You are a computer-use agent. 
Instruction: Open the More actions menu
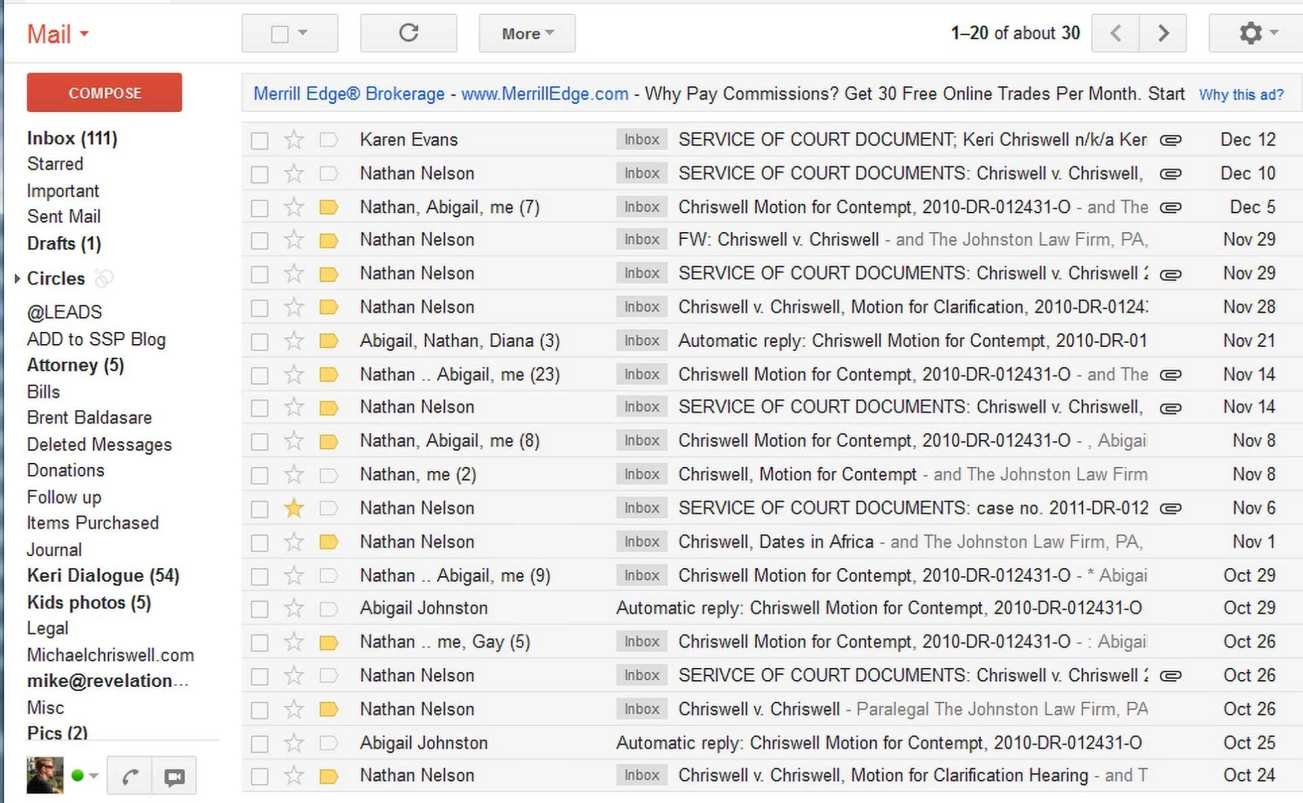tap(527, 33)
